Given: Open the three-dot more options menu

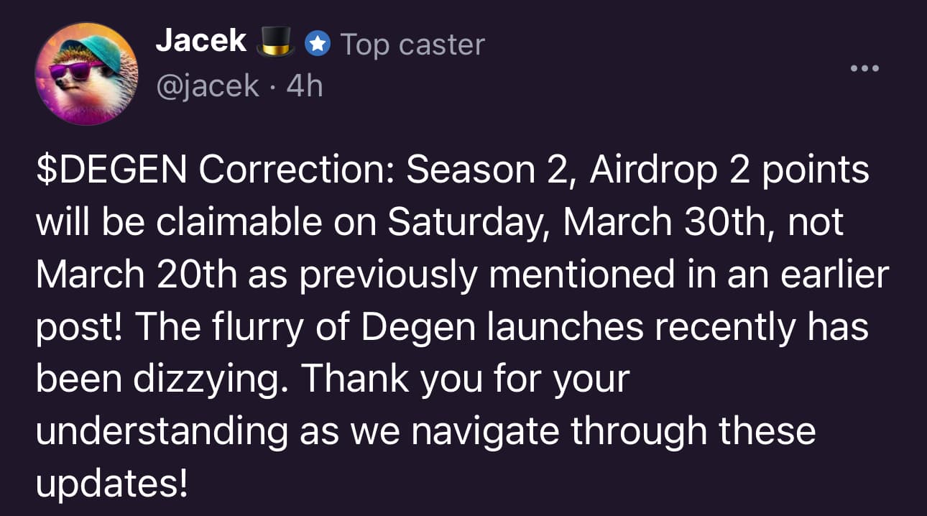Looking at the screenshot, I should tap(864, 69).
